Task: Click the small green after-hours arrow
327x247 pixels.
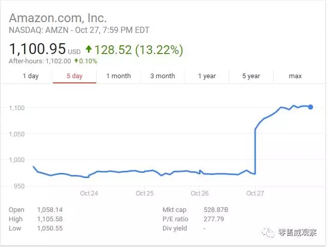Action: point(77,61)
